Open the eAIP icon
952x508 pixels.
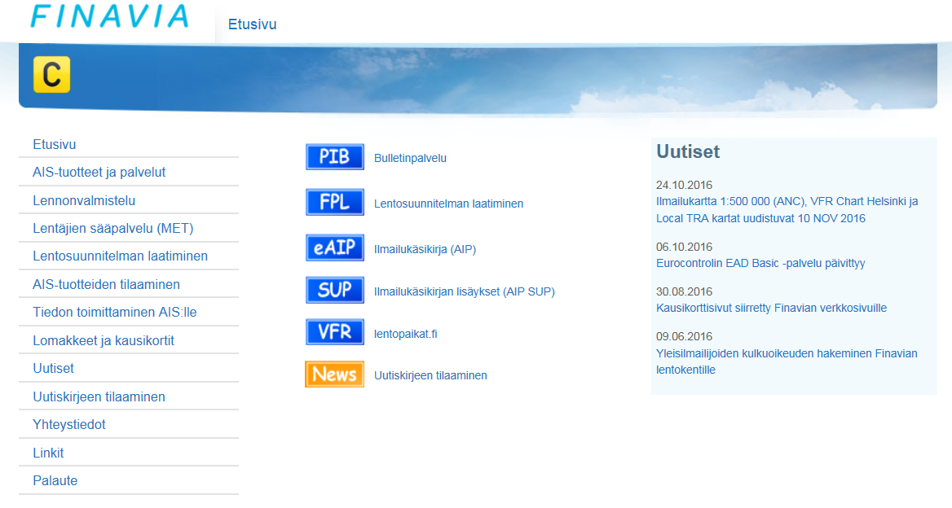point(334,247)
